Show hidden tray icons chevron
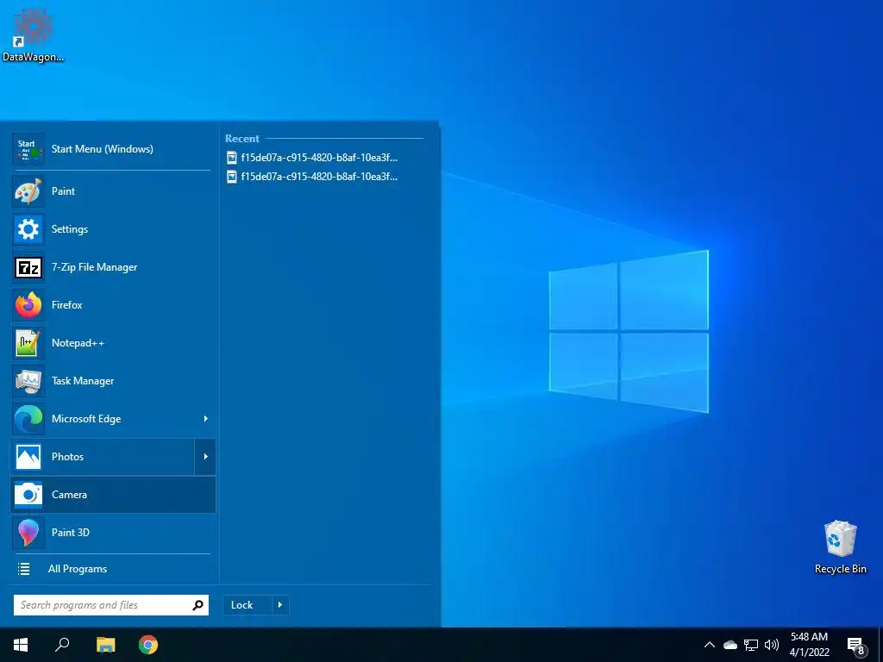883x662 pixels. (x=710, y=645)
